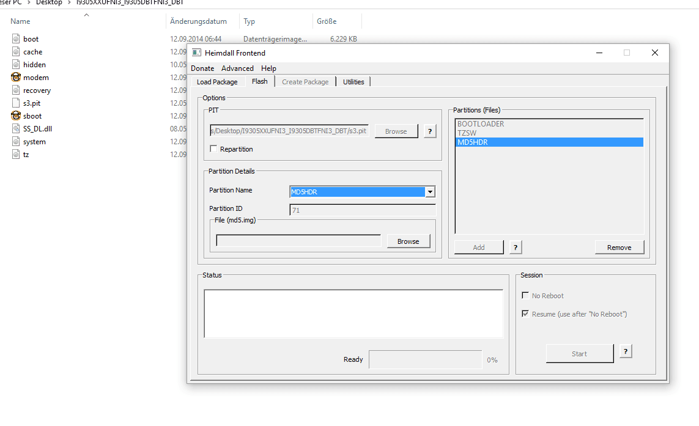Click the PIT Browse button
The height and width of the screenshot is (426, 699).
[x=396, y=131]
